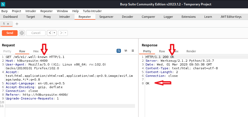Click the Date response header line
The height and width of the screenshot is (117, 248).
pyautogui.click(x=179, y=64)
